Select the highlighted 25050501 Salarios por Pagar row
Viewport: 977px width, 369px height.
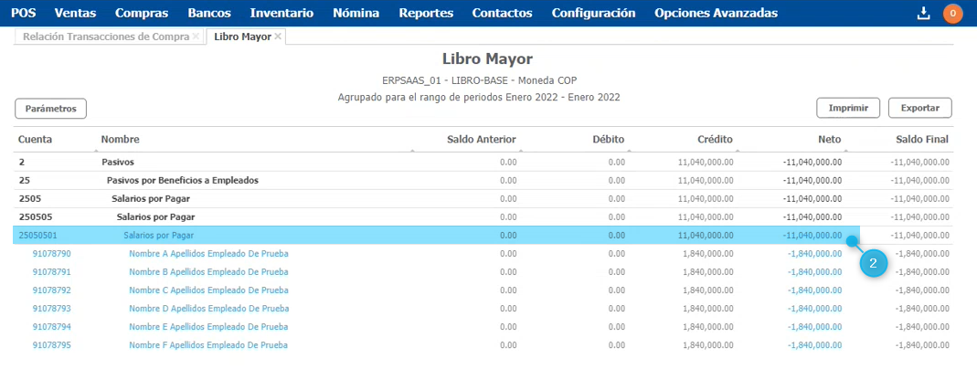[x=366, y=235]
